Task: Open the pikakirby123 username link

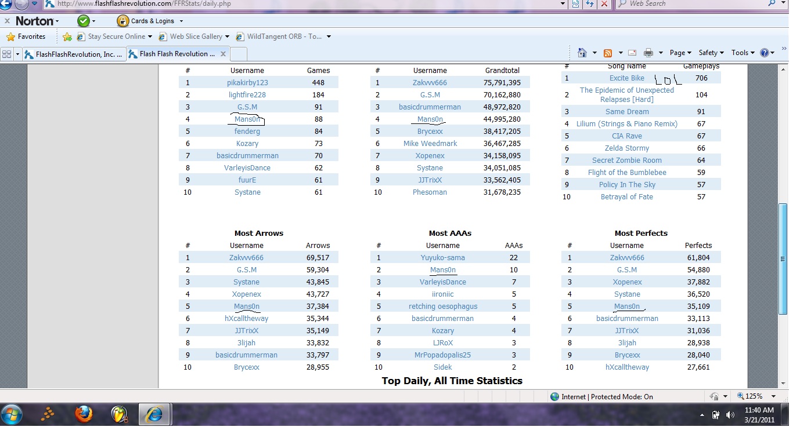Action: (x=247, y=82)
